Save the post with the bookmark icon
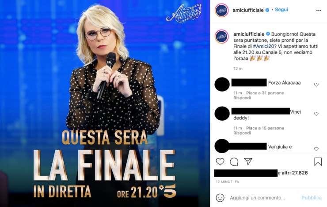 (x=318, y=162)
